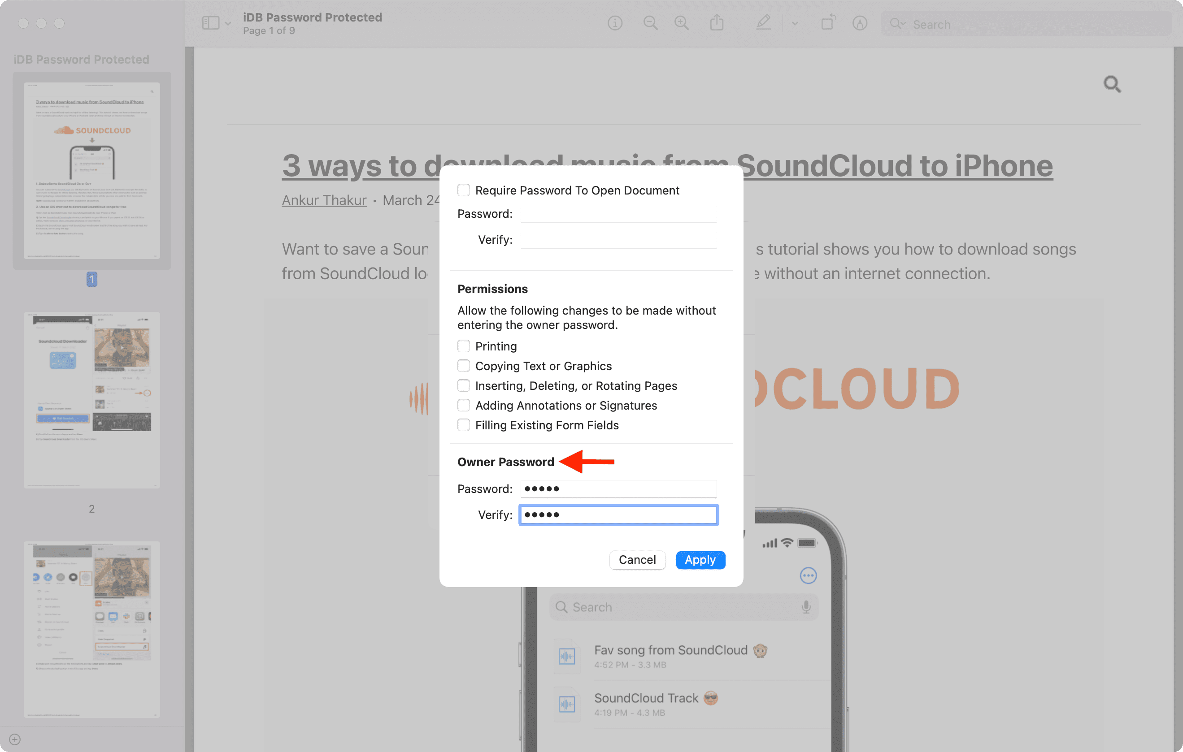Click the Inspector info icon
The height and width of the screenshot is (752, 1183).
[x=614, y=23]
